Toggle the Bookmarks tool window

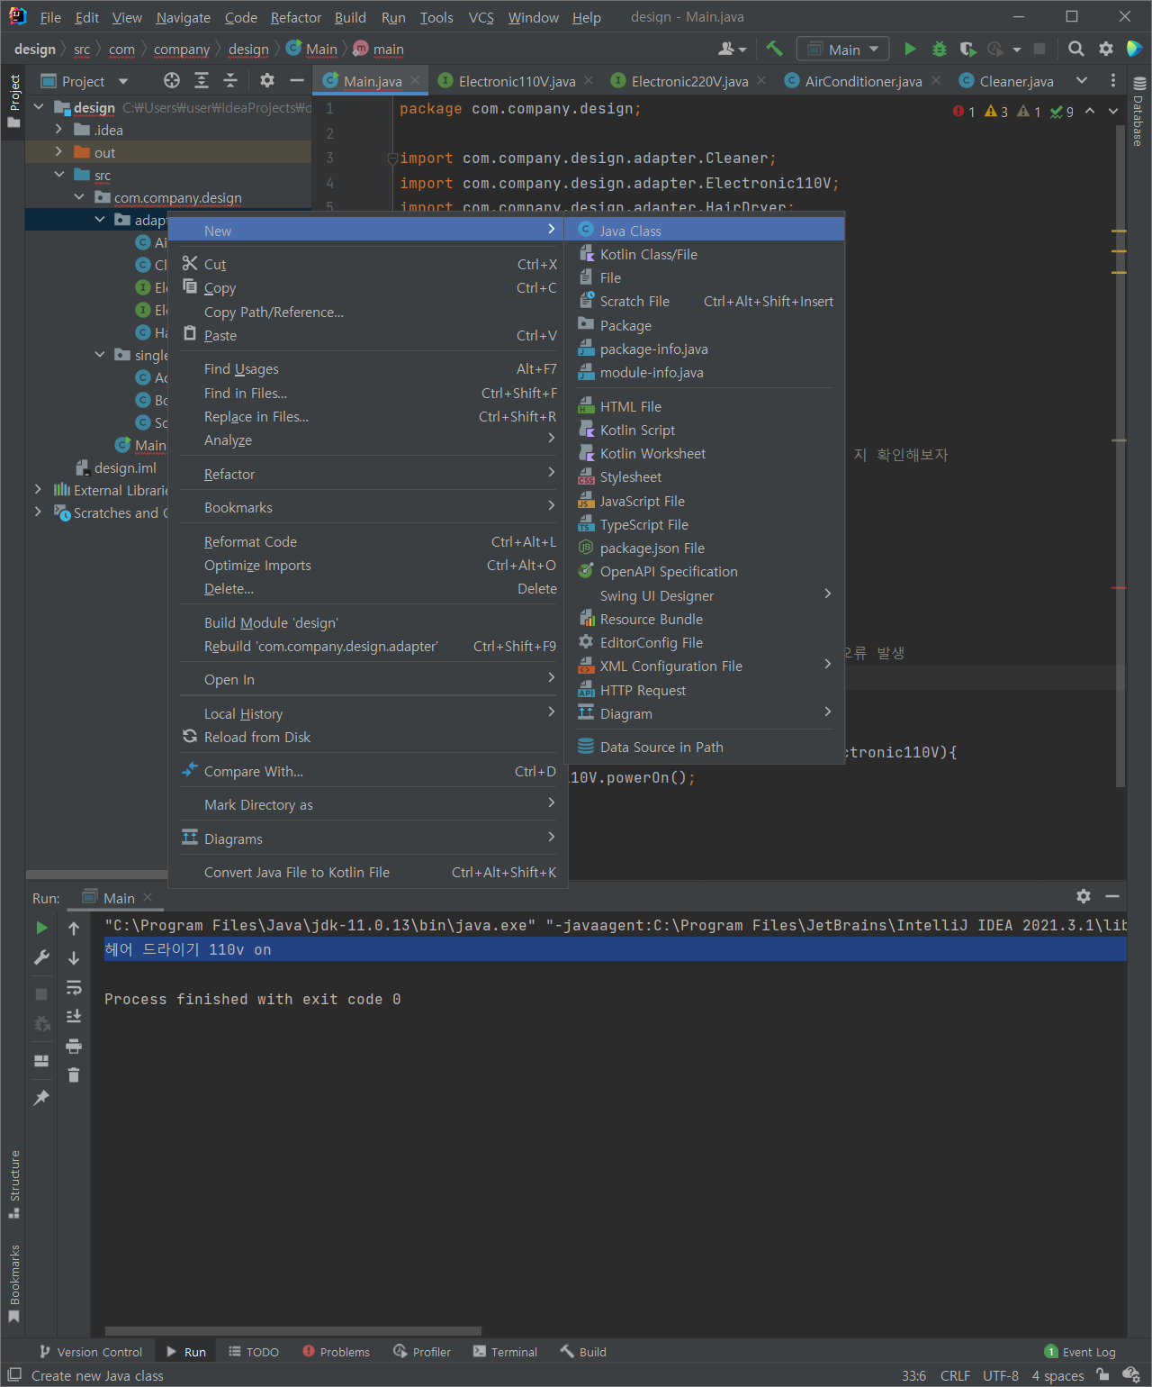pos(13,1283)
